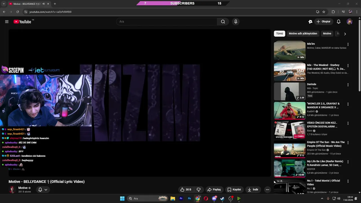Open the My Life Be Like (Keefer Remix) title
This screenshot has height=203, width=361.
point(325,163)
